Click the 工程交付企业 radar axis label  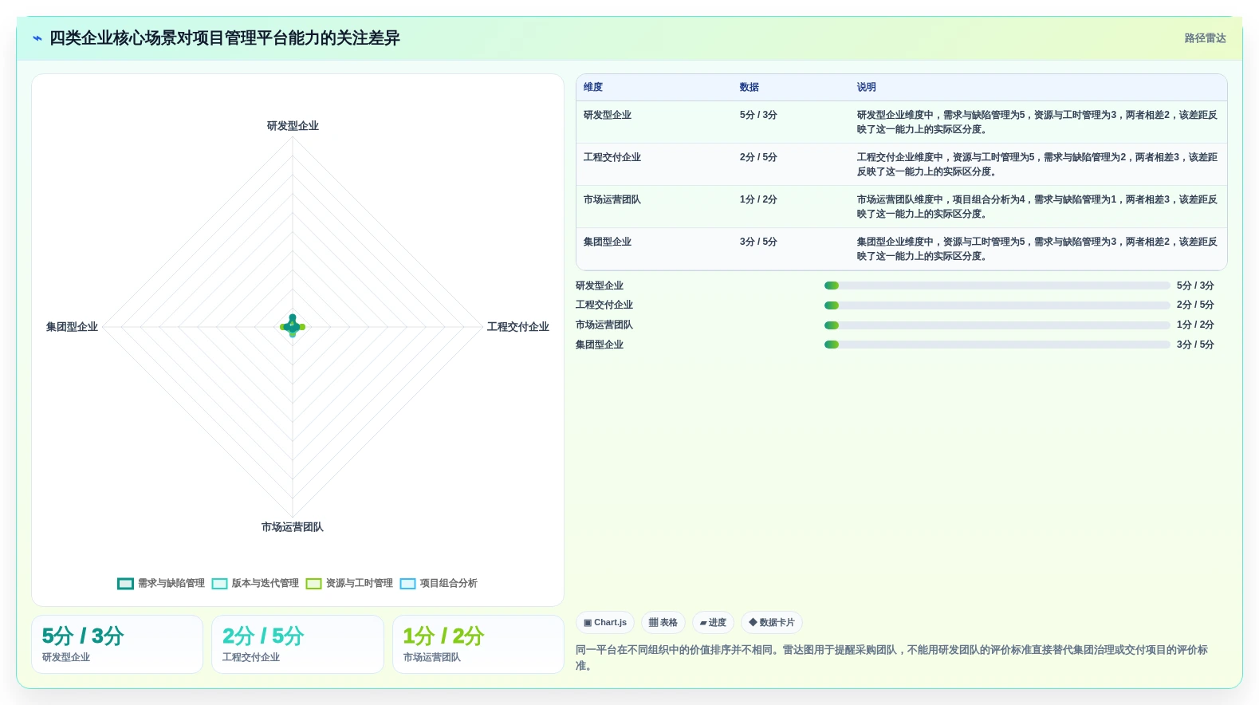pos(518,327)
